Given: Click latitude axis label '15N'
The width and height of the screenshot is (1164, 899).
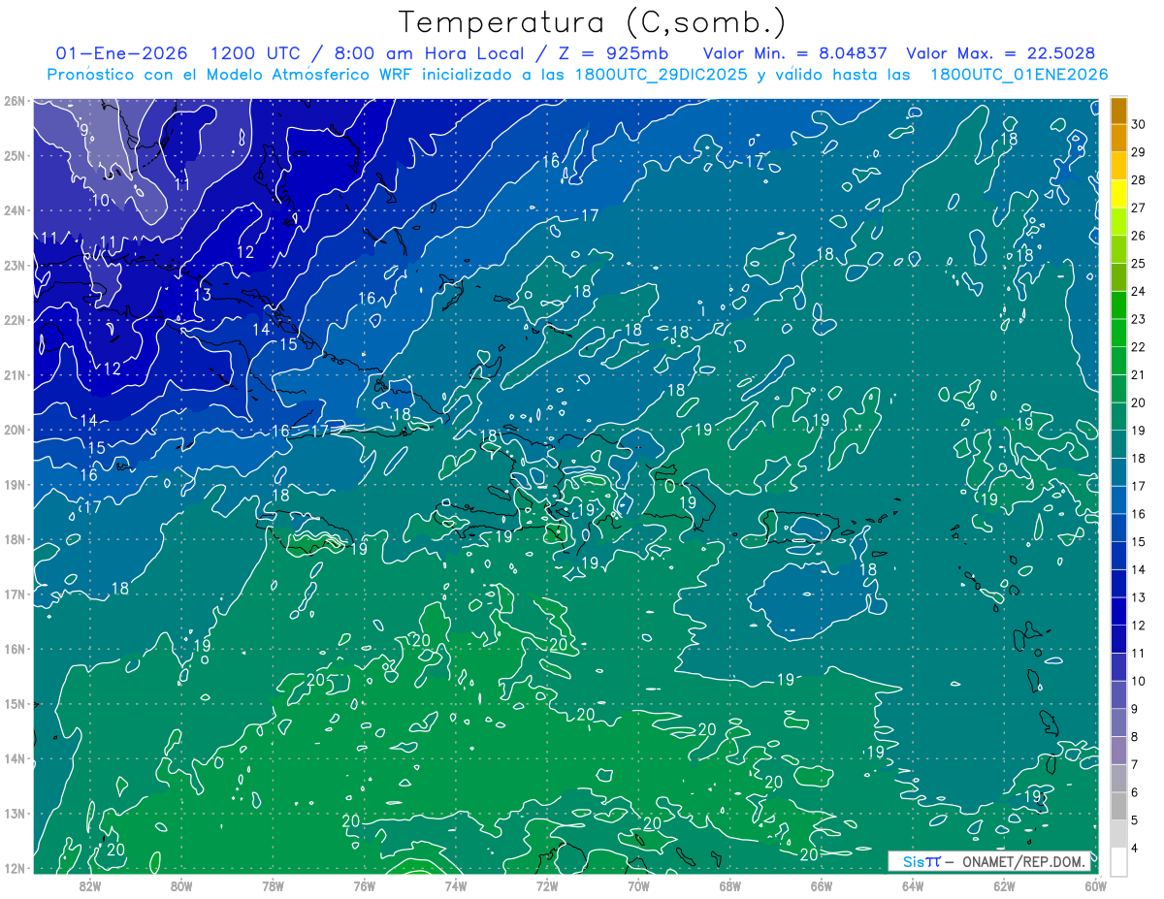Looking at the screenshot, I should coord(14,703).
